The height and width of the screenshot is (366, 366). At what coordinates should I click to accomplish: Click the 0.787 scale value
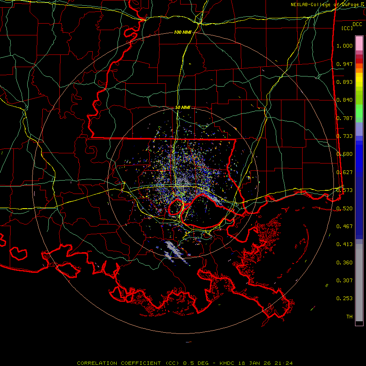tap(344, 118)
